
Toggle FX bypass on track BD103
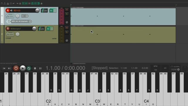55,11
